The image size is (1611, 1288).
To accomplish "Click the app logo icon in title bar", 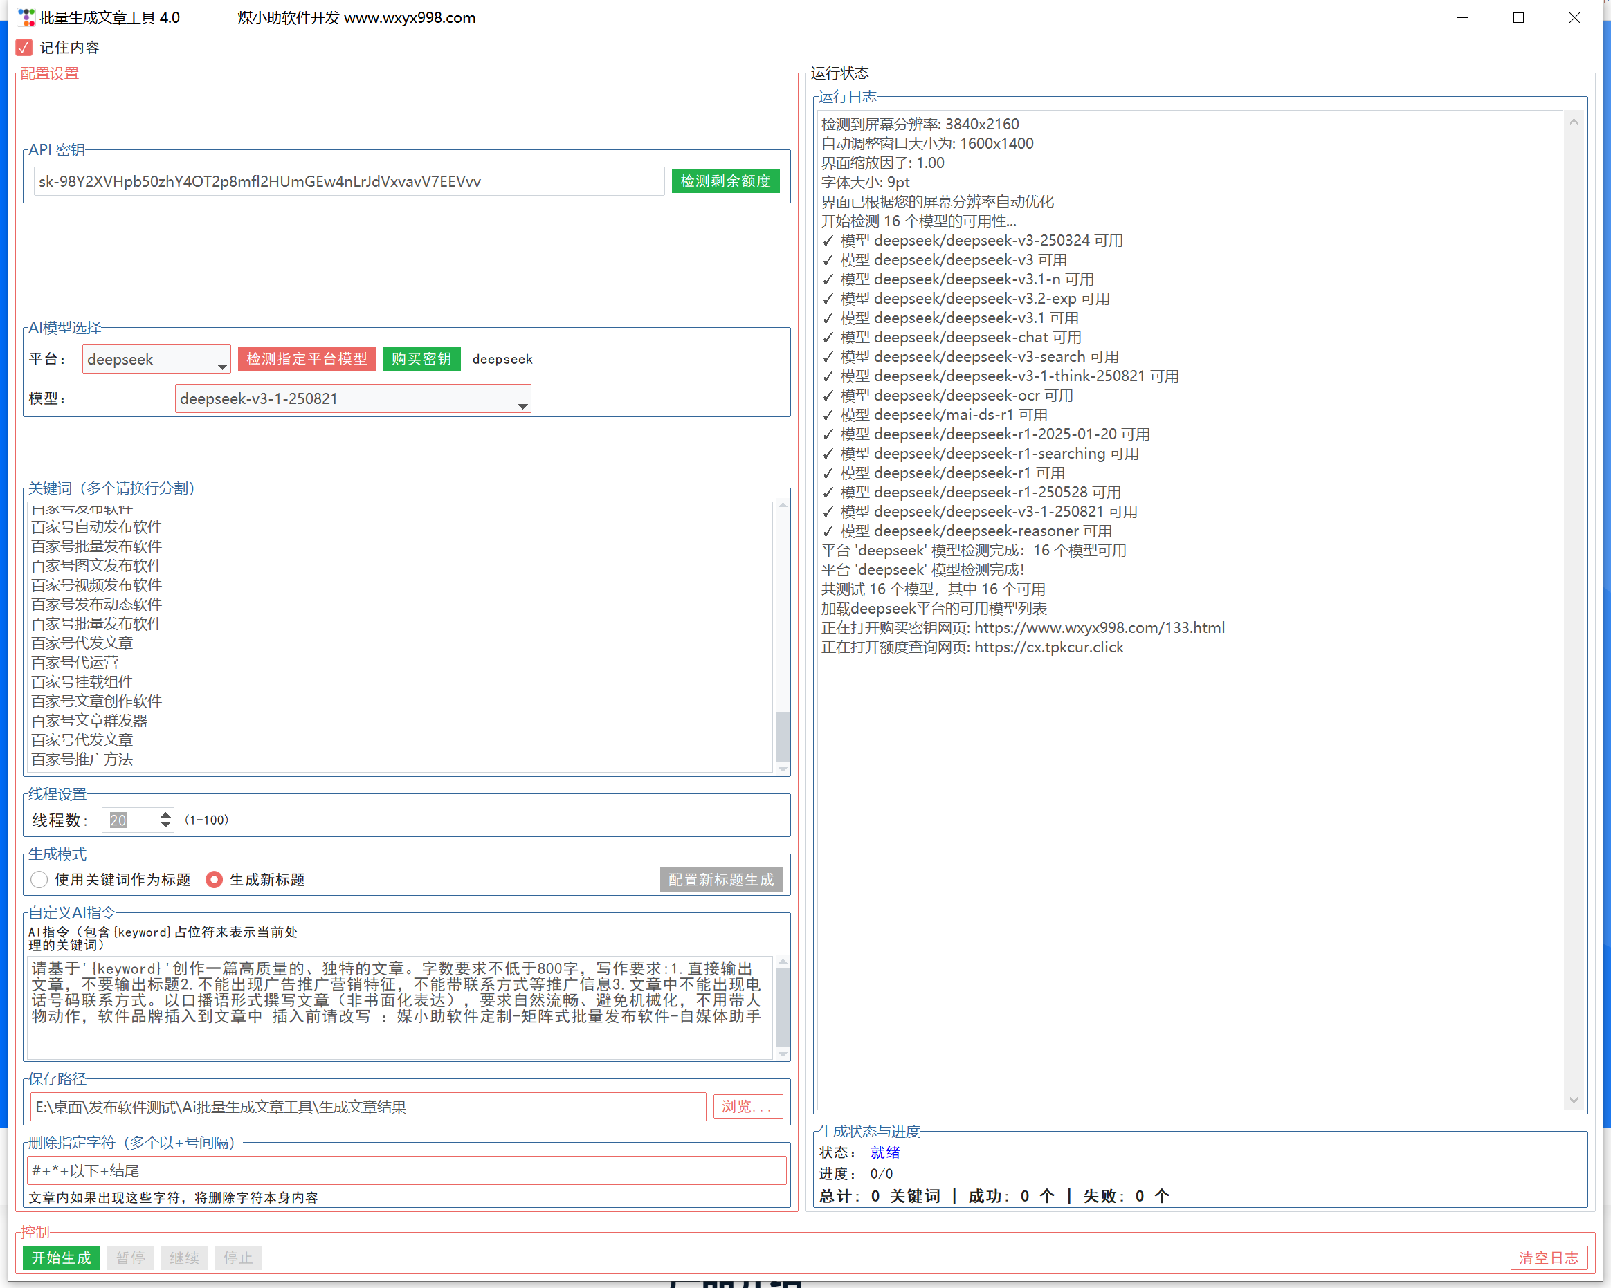I will pyautogui.click(x=26, y=17).
